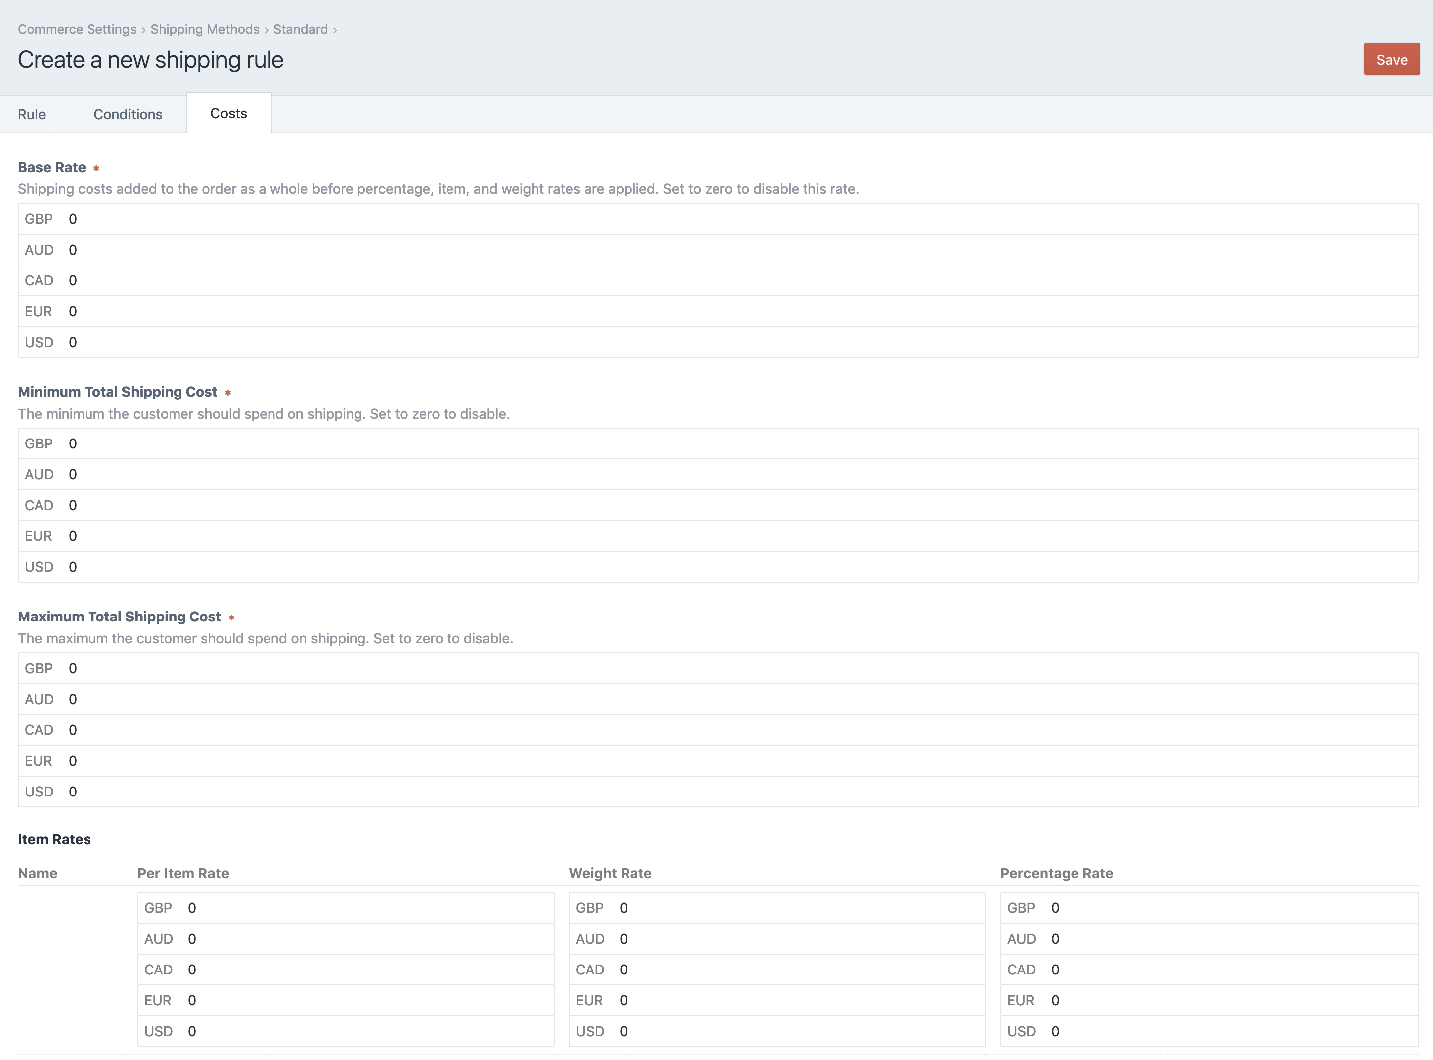Click Minimum Total Shipping Cost CAD field

[738, 505]
